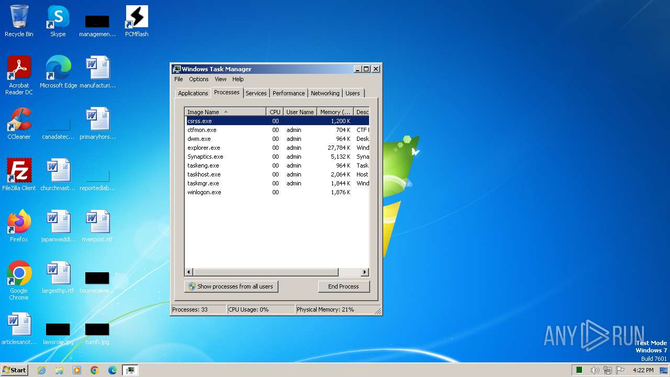Select the reportedlab... desktop file
Image resolution: width=670 pixels, height=377 pixels.
tap(97, 179)
